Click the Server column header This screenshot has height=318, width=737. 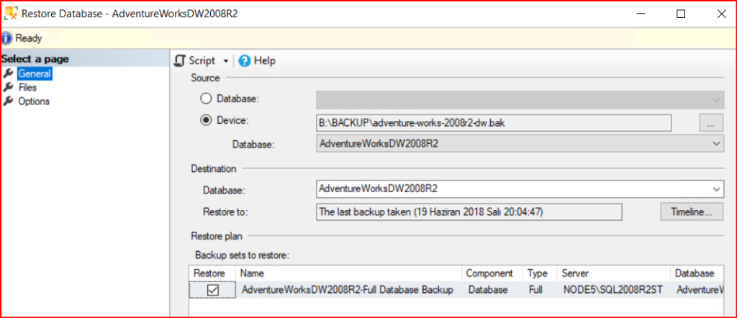pos(613,273)
